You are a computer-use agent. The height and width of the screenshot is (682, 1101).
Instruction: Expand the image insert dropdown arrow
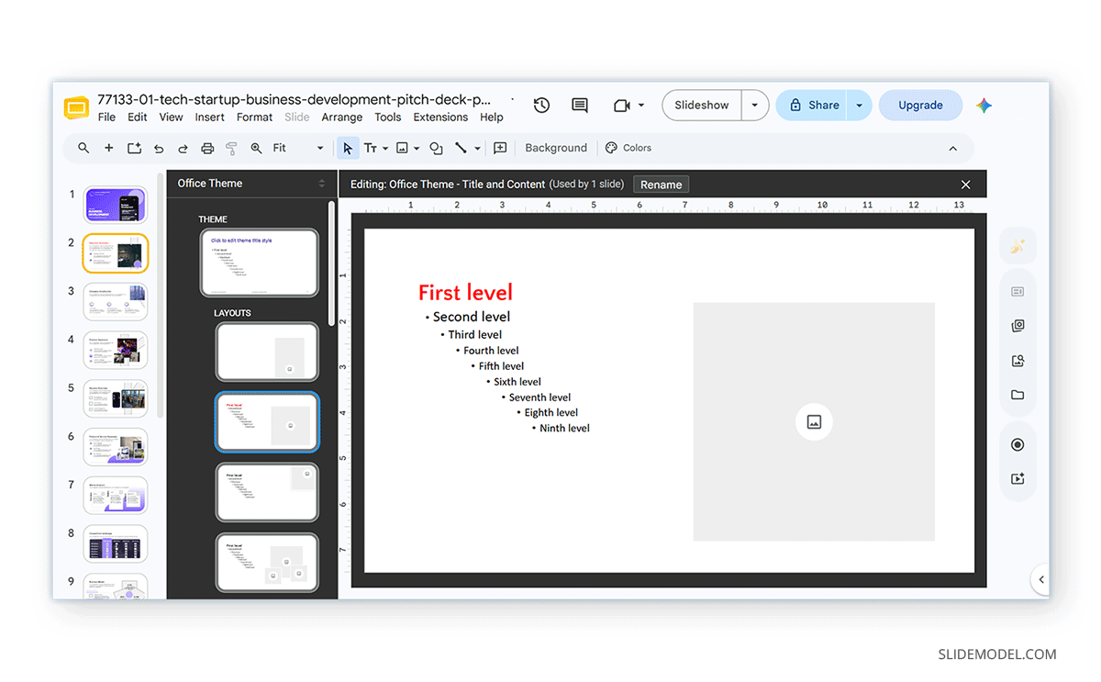click(417, 148)
